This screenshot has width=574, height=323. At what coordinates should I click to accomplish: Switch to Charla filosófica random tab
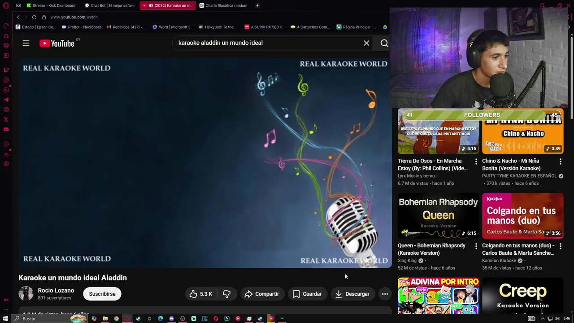223,5
